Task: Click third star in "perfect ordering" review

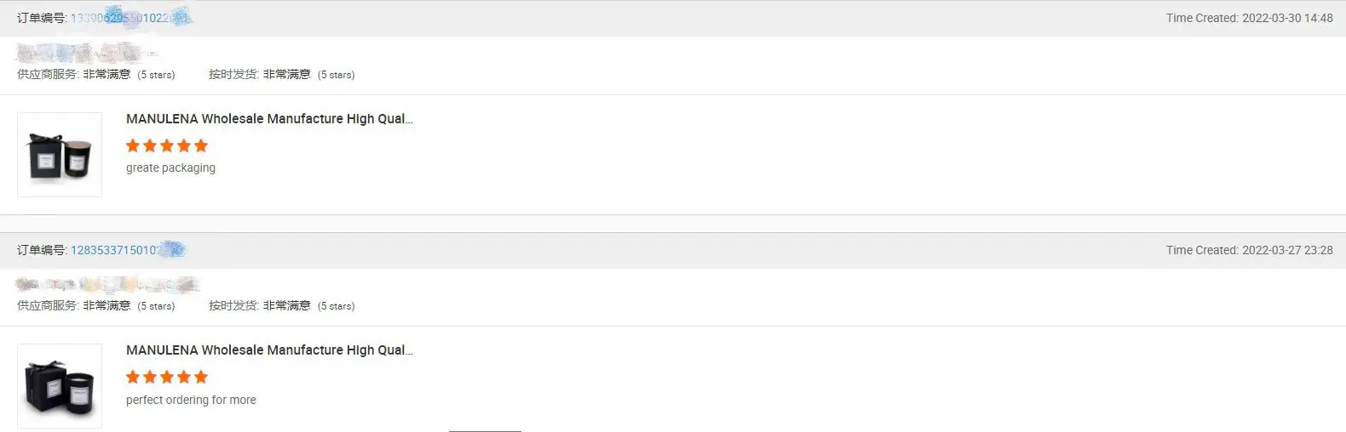Action: pos(167,377)
